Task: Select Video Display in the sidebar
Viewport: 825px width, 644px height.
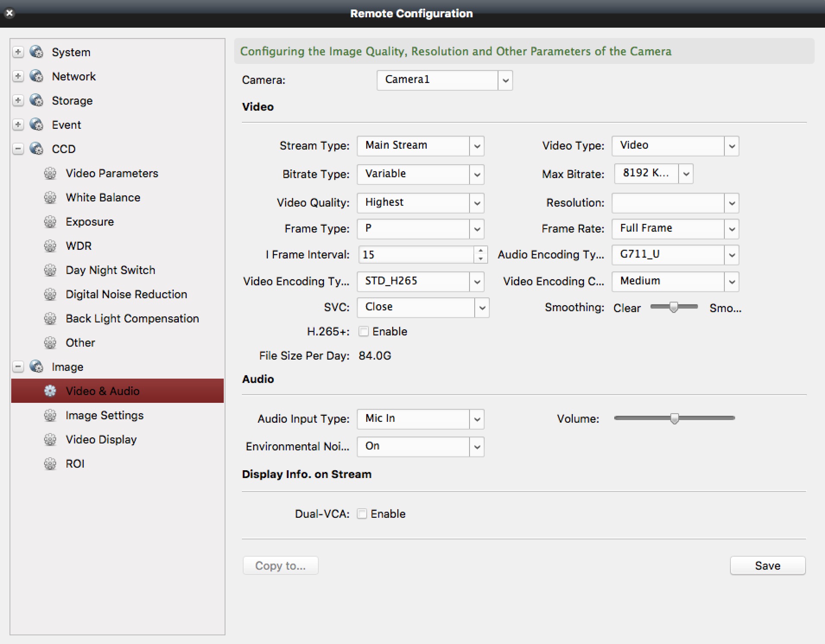Action: [101, 440]
